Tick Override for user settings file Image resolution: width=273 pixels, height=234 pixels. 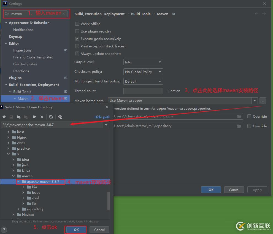click(249, 116)
